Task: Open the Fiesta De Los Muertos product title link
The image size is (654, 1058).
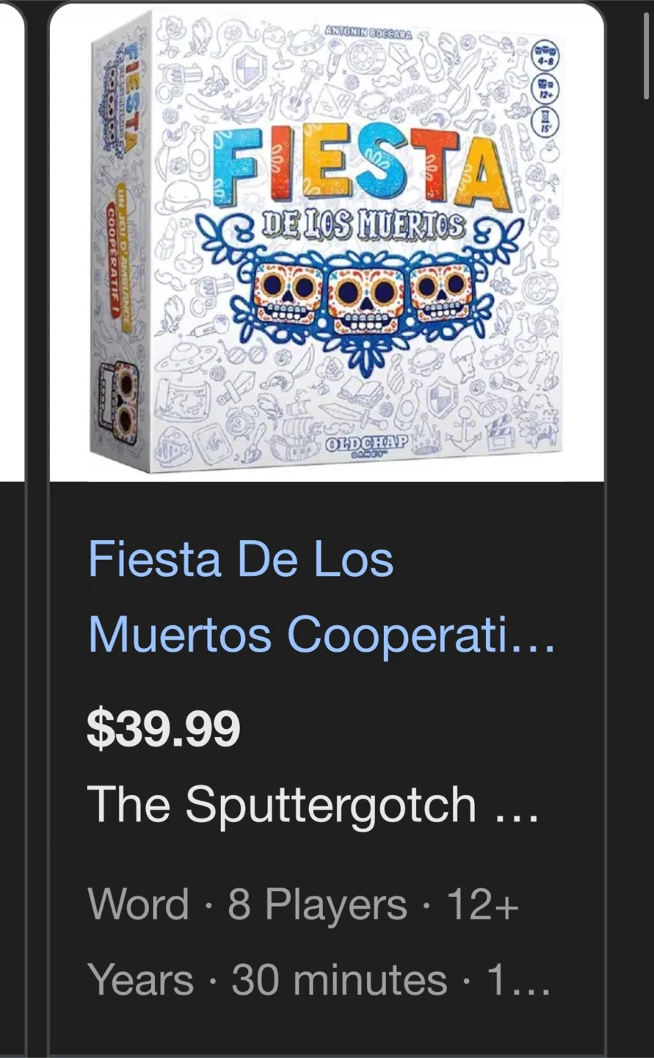Action: click(321, 597)
